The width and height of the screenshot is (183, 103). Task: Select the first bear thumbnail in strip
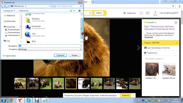20,84
